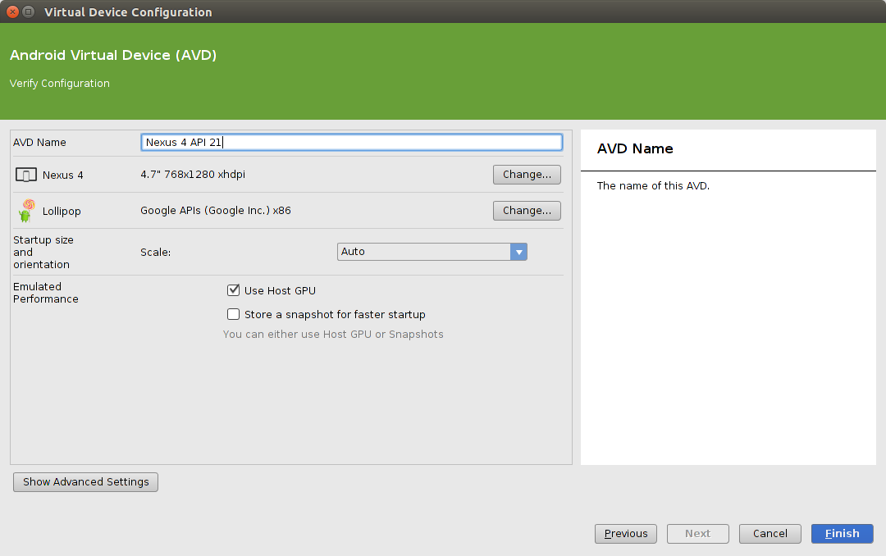Show Advanced Settings
Screen dimensions: 886x556
click(86, 482)
